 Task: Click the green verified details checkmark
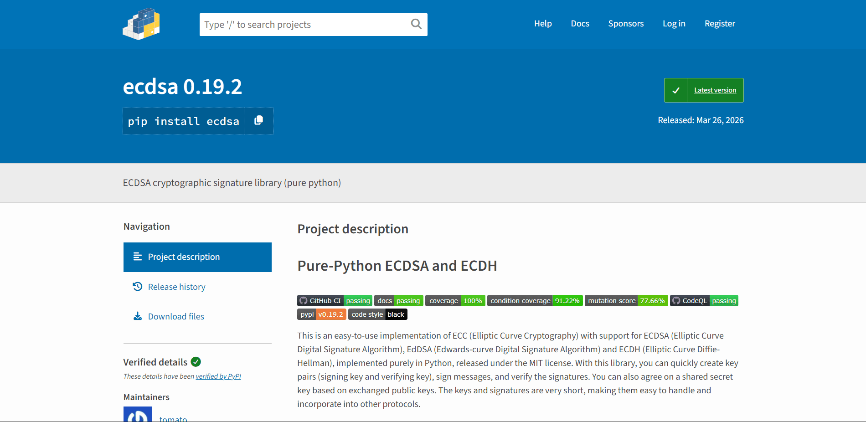[196, 361]
